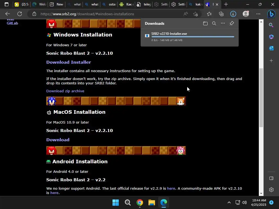
Task: Click Download zip archive link
Action: point(65,91)
